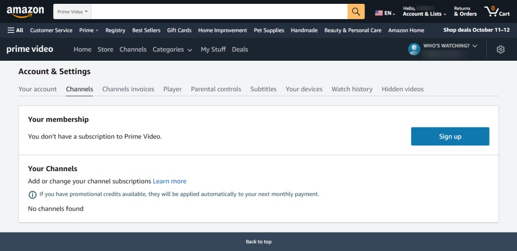This screenshot has height=251, width=517.
Task: Open the Parental controls tab
Action: click(x=216, y=89)
